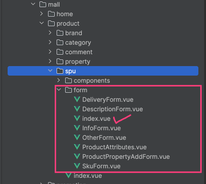Click the Vue icon next to ProductAttributes.vue
The width and height of the screenshot is (206, 184).
(77, 147)
